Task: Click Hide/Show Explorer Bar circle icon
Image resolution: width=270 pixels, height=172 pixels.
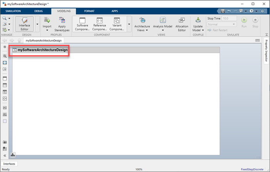Action: [x=5, y=47]
